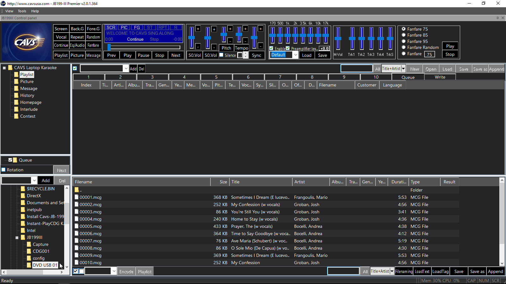506x284 pixels.
Task: Select the Fanfare 85 radio button
Action: [x=404, y=35]
